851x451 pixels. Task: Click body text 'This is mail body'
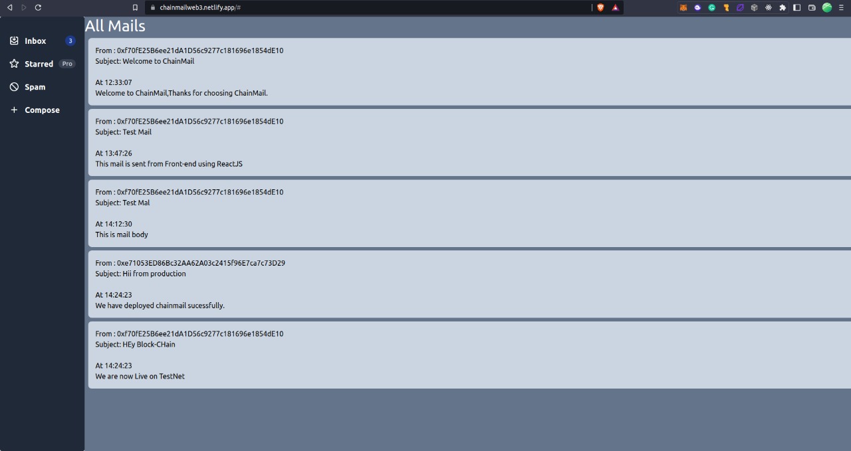[x=122, y=234]
